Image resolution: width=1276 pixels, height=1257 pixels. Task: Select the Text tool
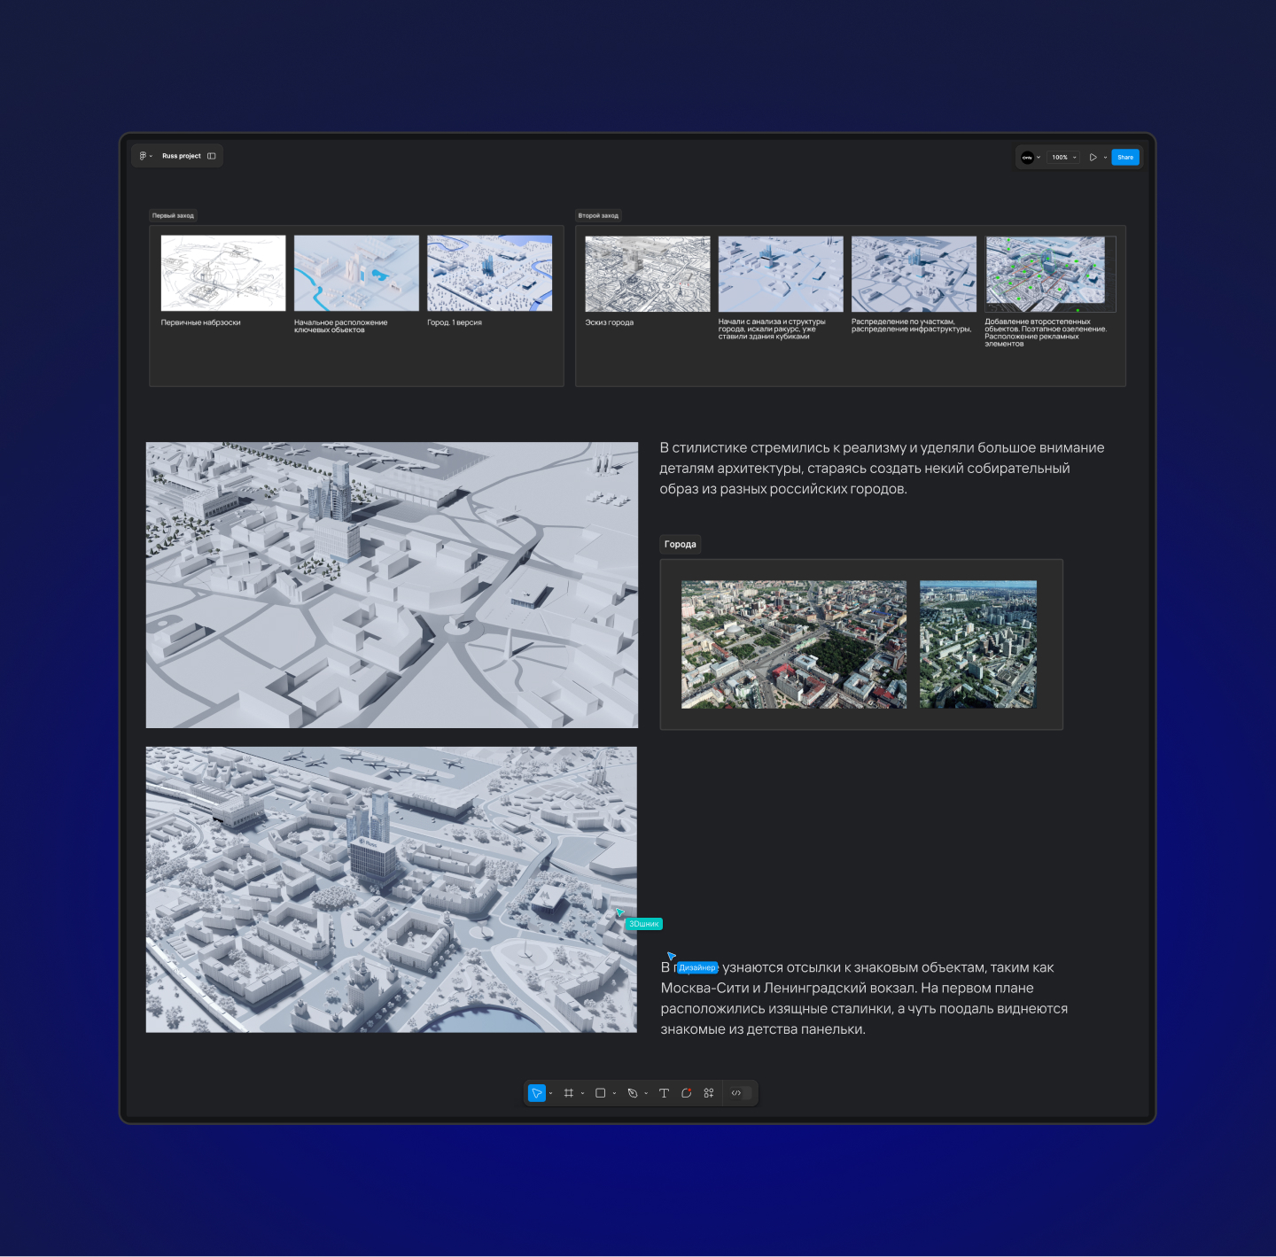(x=664, y=1093)
